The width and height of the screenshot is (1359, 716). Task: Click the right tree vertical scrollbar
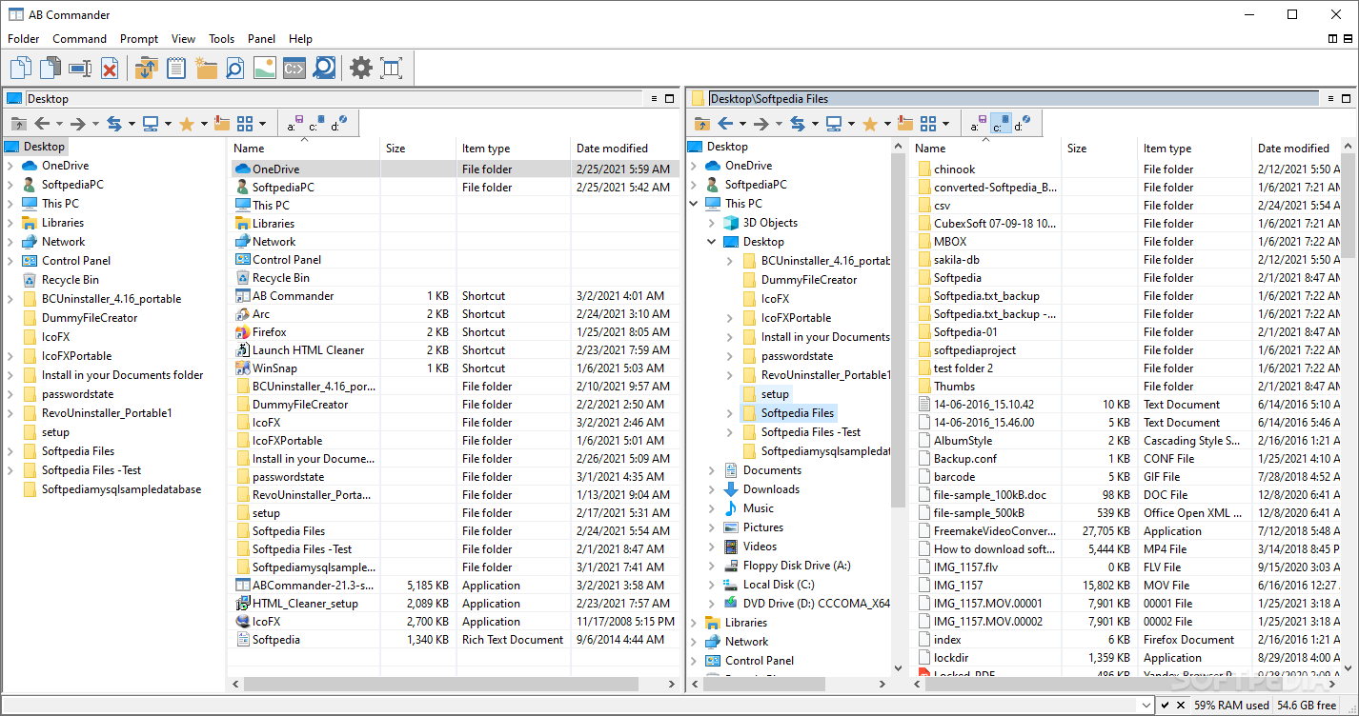tap(898, 330)
